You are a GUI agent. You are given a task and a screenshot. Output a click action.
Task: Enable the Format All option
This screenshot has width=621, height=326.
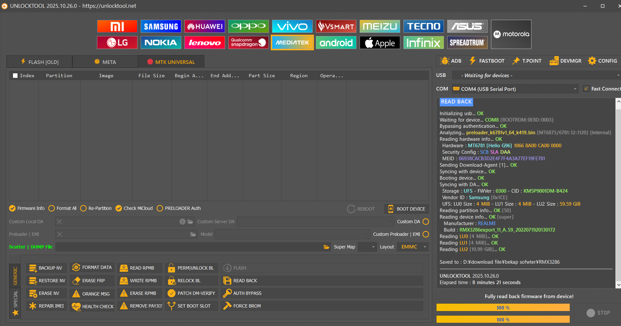click(x=52, y=208)
